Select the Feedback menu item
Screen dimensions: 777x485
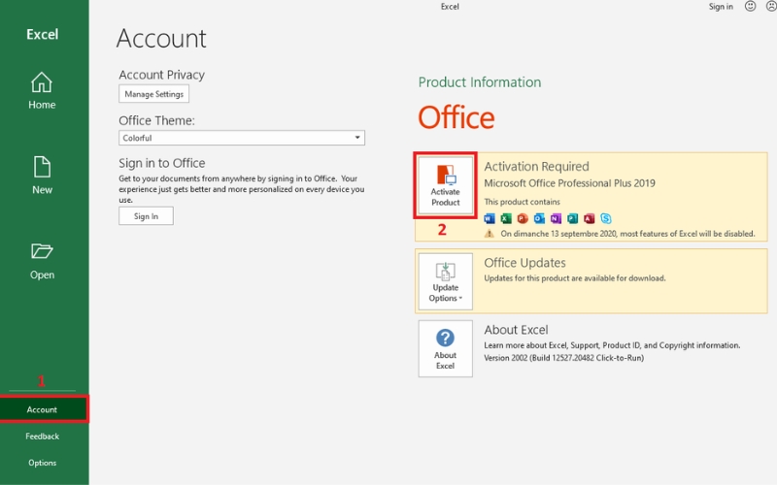pos(43,436)
